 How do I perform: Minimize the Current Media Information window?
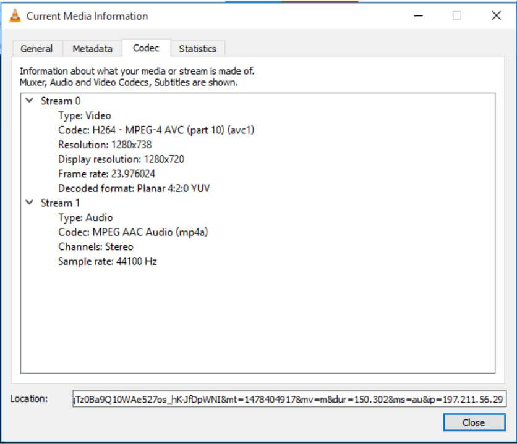pos(419,15)
